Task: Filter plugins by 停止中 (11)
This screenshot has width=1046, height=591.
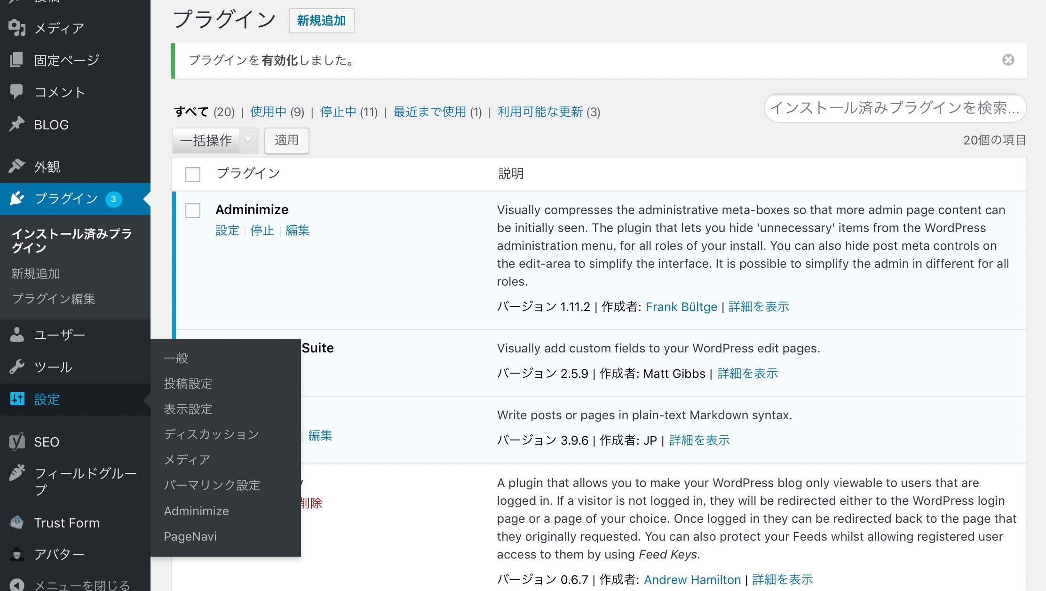Action: click(349, 112)
